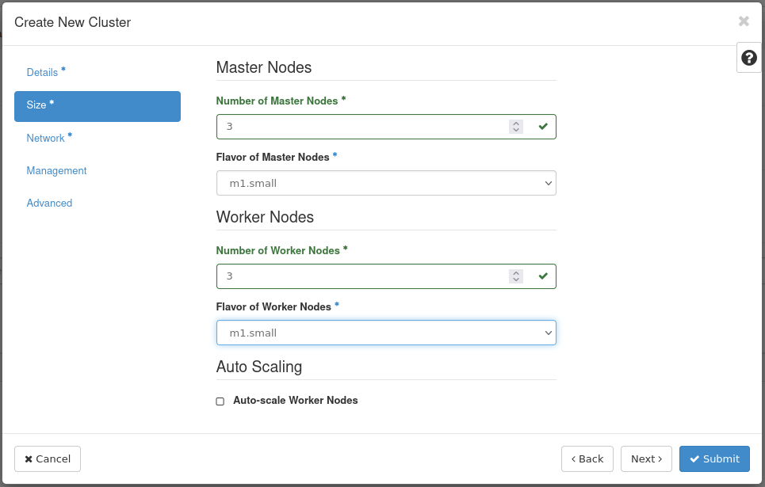
Task: Go to the Network tab
Action: point(45,138)
